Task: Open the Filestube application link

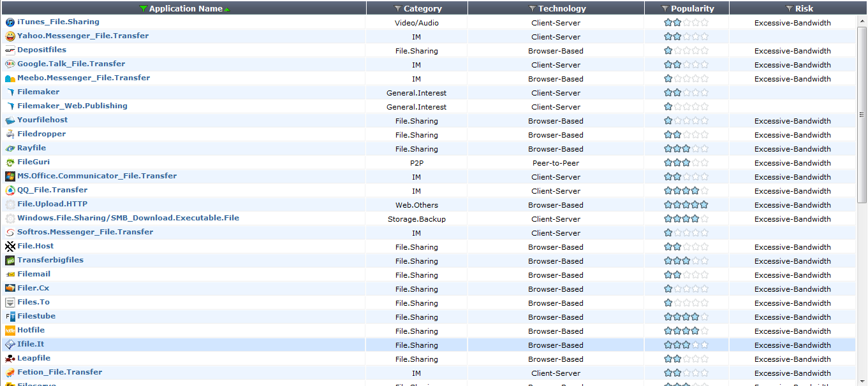Action: pos(36,316)
